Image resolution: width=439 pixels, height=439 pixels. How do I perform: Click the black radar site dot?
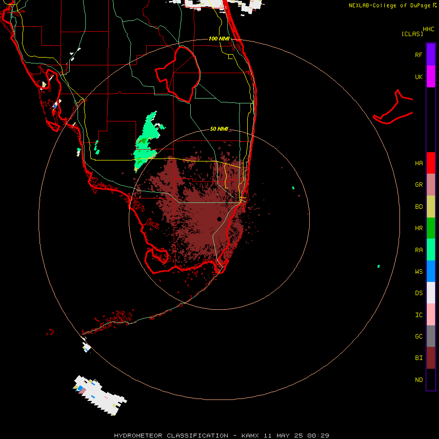[219, 219]
